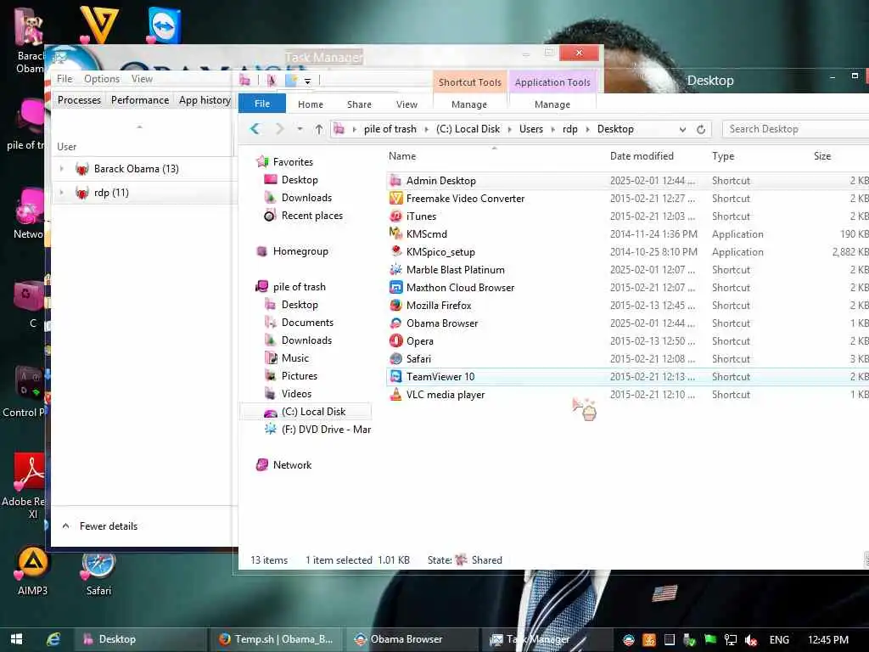869x652 pixels.
Task: Sort files by Size column header
Action: point(821,156)
